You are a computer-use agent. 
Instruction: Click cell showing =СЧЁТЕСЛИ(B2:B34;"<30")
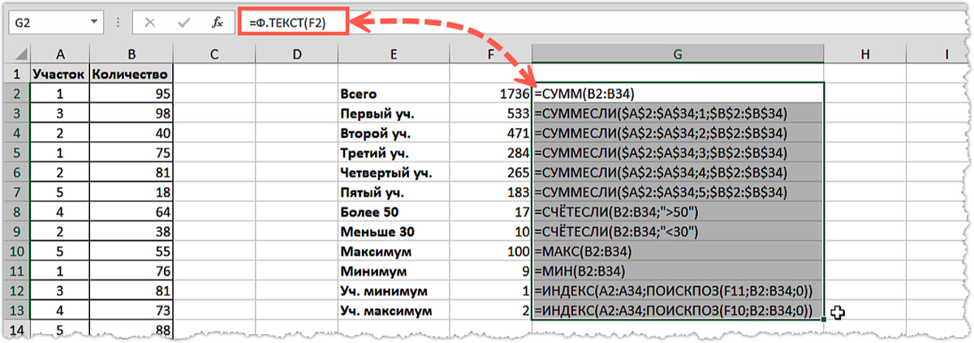coord(678,232)
